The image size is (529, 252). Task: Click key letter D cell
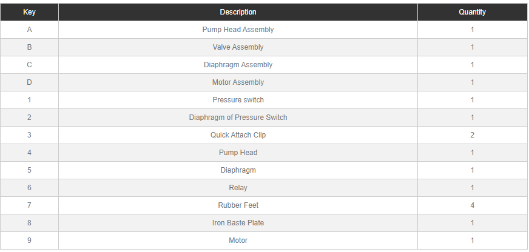point(29,82)
